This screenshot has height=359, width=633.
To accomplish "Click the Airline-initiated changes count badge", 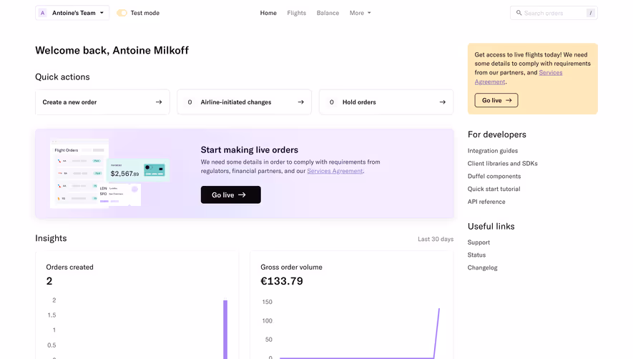I will [190, 102].
